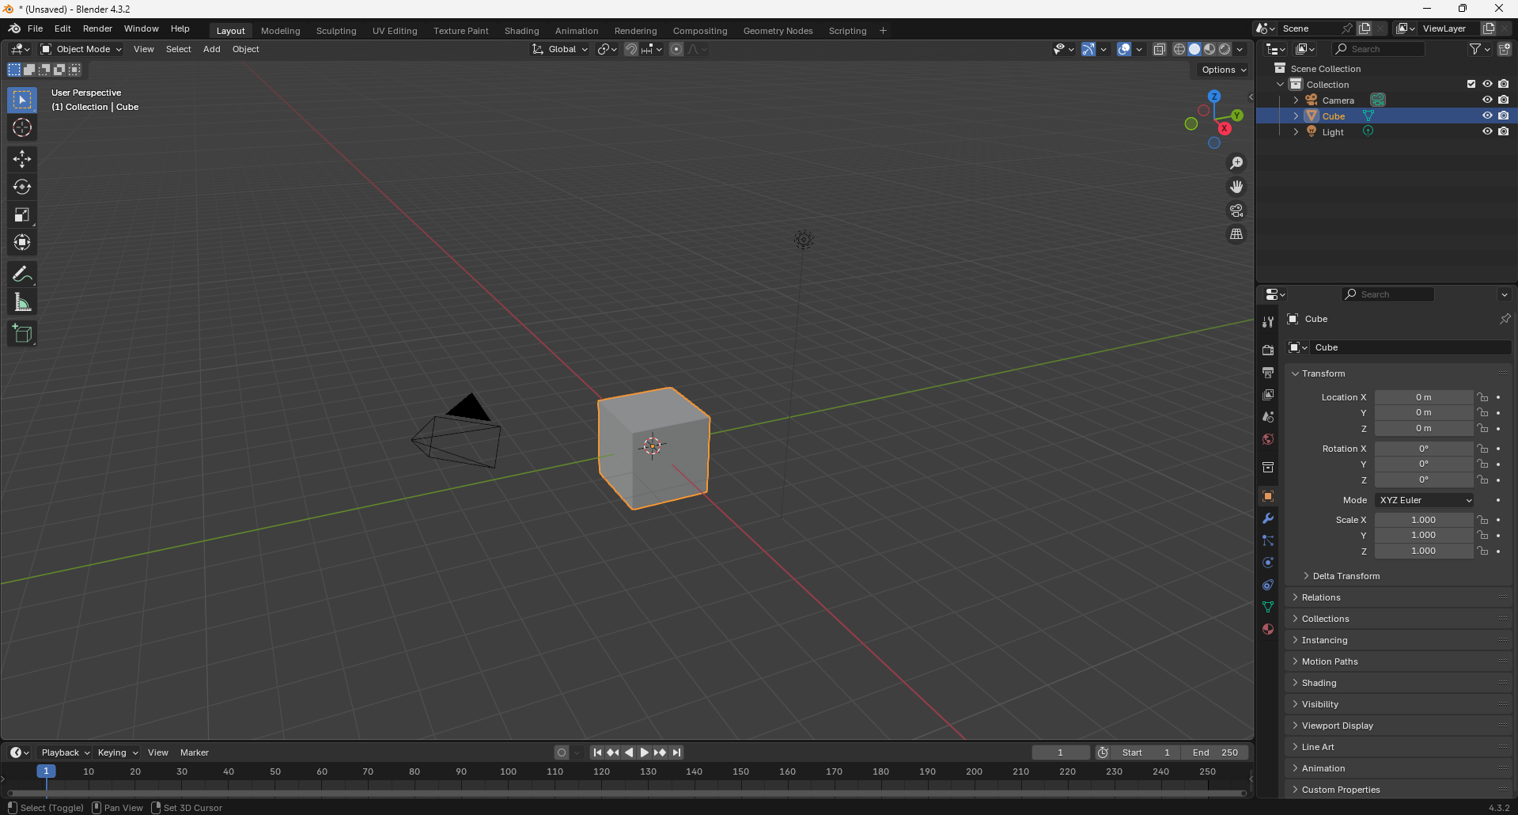The width and height of the screenshot is (1518, 815).
Task: Open Options dropdown in viewport
Action: coord(1223,70)
